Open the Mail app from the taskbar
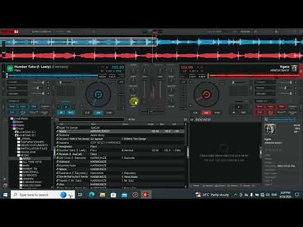The image size is (303, 227). tap(124, 195)
